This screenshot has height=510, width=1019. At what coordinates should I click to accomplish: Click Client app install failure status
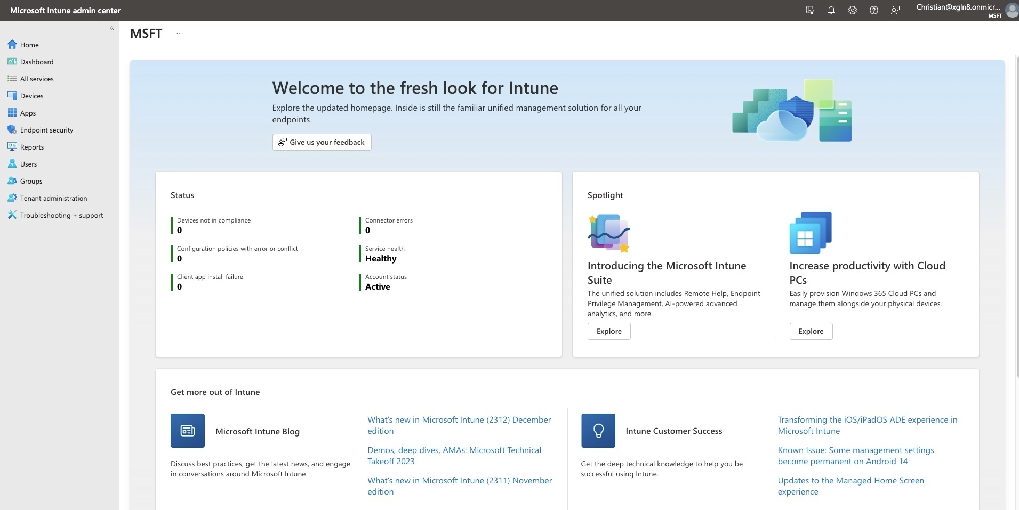(x=207, y=282)
